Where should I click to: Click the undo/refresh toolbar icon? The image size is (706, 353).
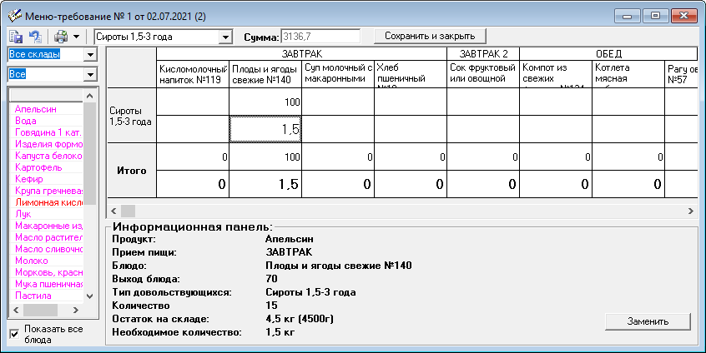[35, 37]
